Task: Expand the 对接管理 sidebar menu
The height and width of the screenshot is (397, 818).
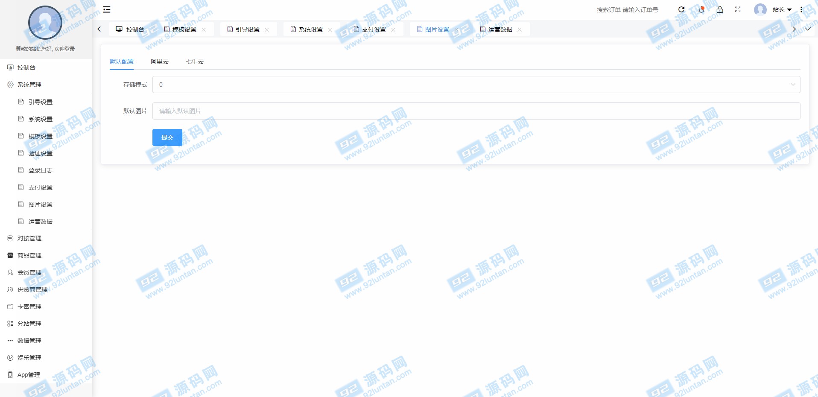Action: pyautogui.click(x=46, y=238)
